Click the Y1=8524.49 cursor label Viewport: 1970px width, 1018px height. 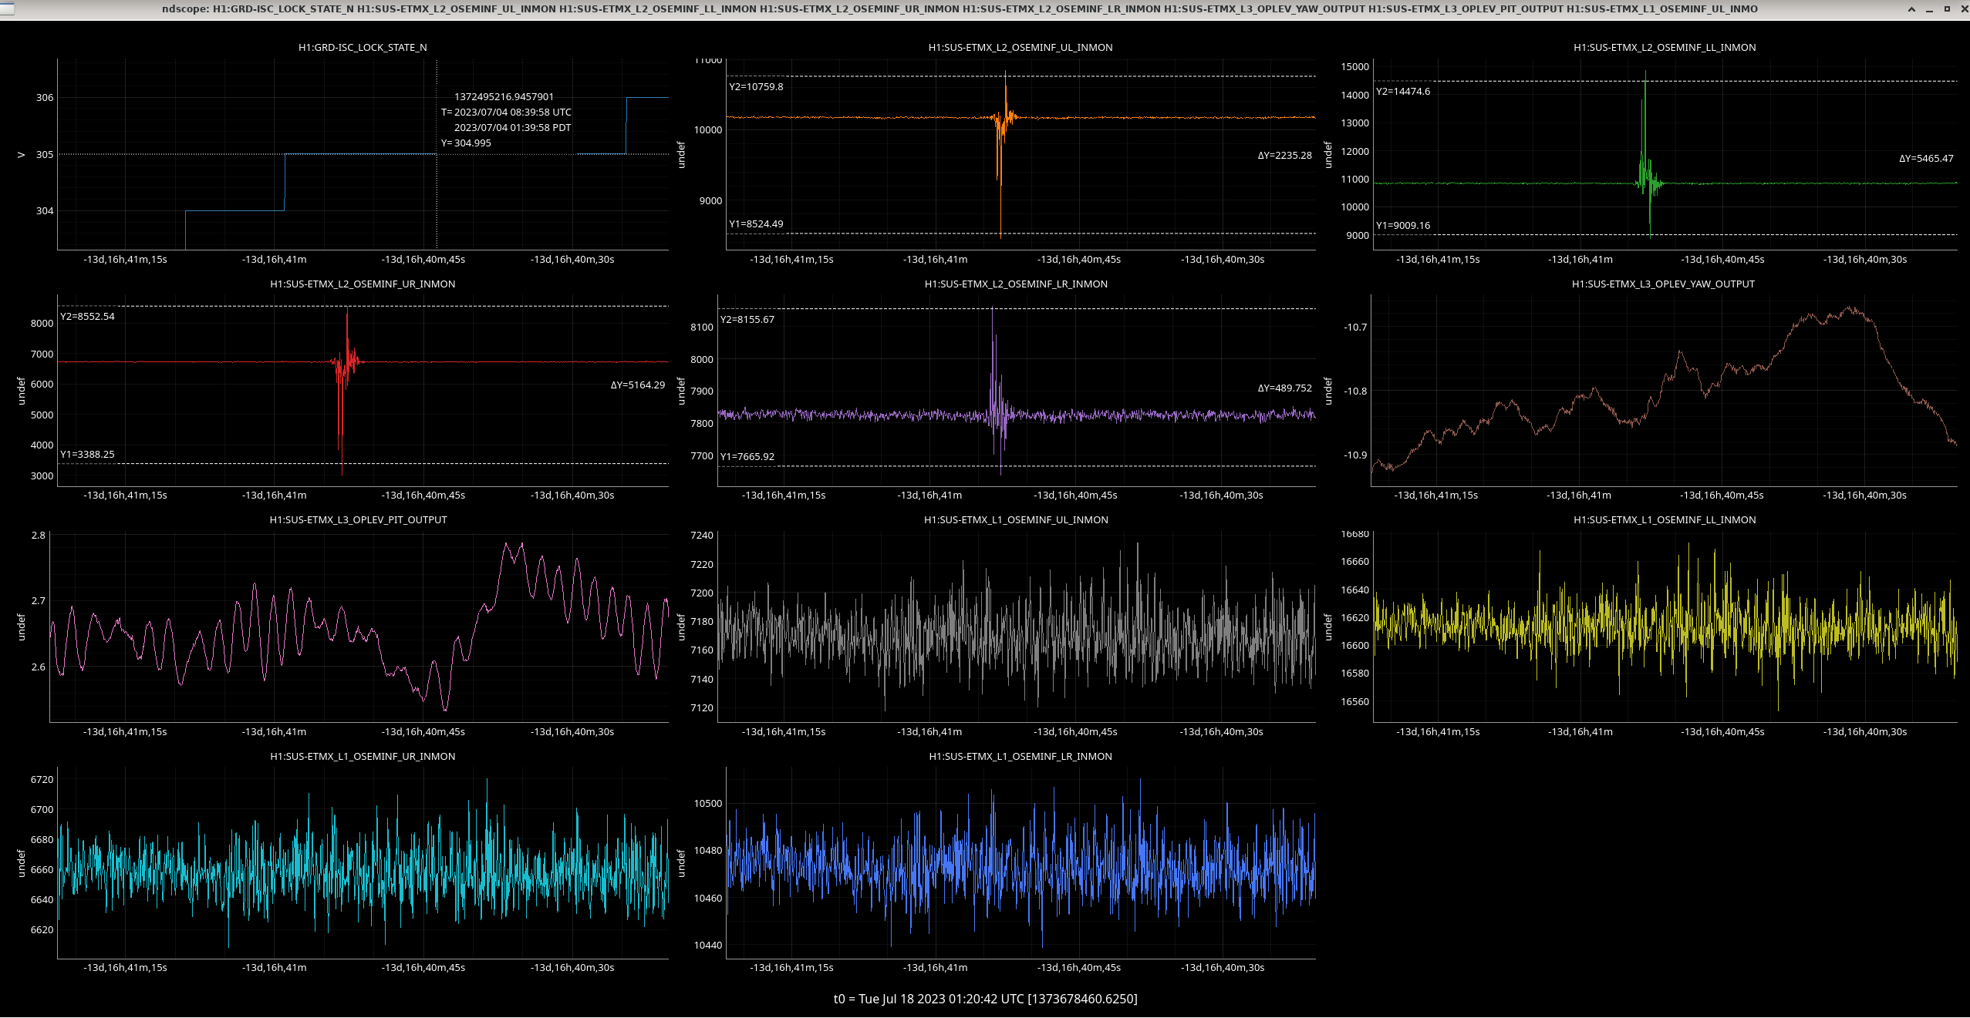[x=756, y=224]
